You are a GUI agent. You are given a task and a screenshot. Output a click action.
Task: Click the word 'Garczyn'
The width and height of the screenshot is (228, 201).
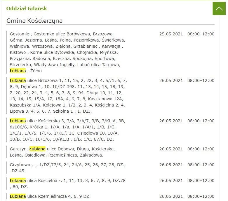coord(18,149)
